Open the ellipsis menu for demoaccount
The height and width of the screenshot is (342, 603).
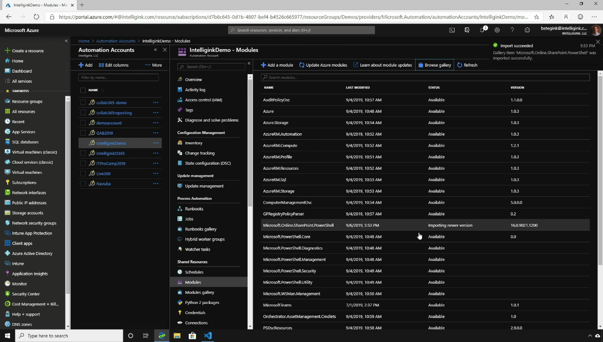156,123
